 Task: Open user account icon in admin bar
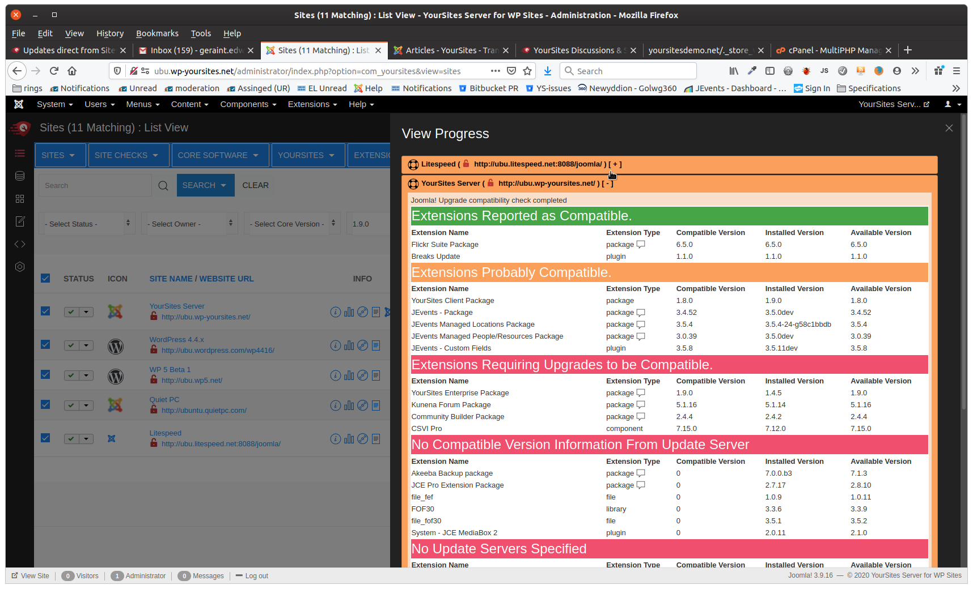[x=953, y=104]
